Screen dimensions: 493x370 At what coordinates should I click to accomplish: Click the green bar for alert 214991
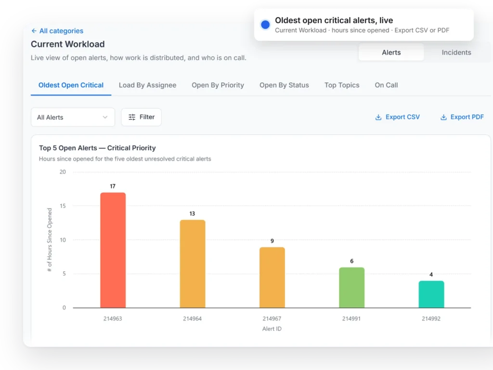(351, 288)
